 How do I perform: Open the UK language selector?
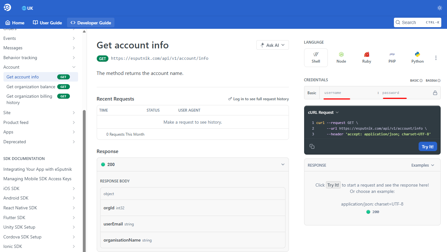tap(27, 8)
